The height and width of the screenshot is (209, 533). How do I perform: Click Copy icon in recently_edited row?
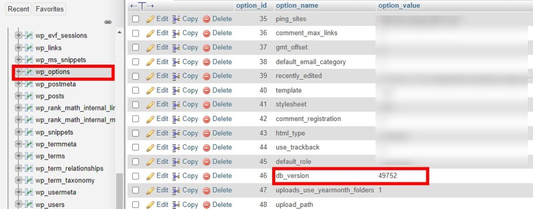point(176,76)
